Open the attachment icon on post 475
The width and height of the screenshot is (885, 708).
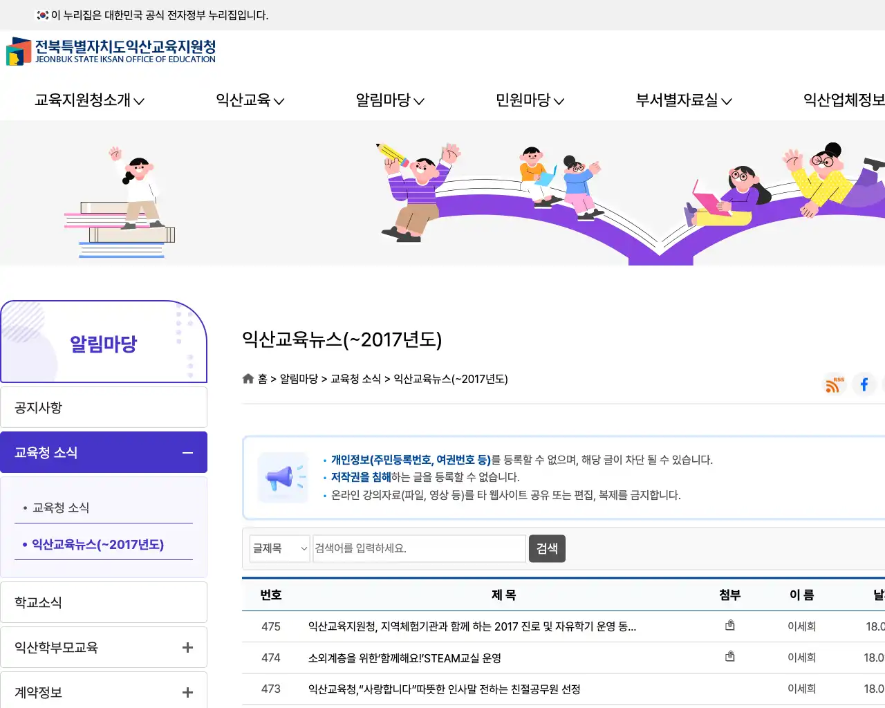pos(730,625)
